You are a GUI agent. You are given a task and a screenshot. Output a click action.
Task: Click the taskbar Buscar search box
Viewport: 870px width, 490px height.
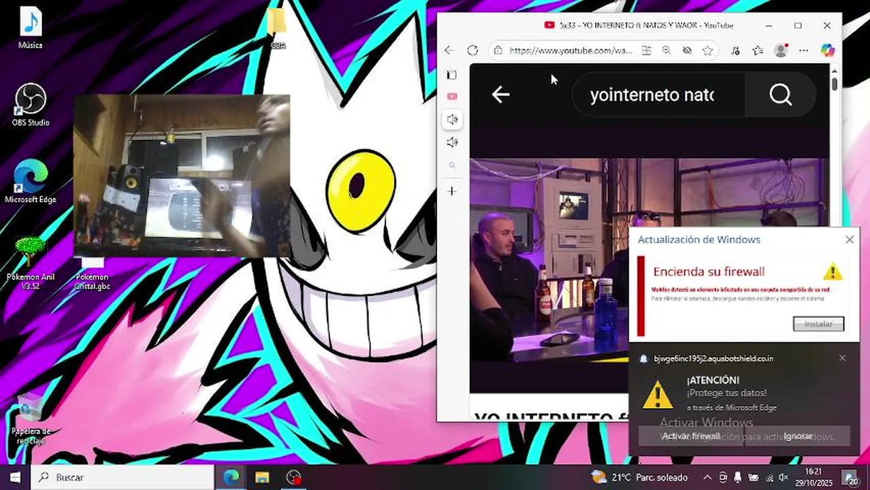[x=123, y=477]
